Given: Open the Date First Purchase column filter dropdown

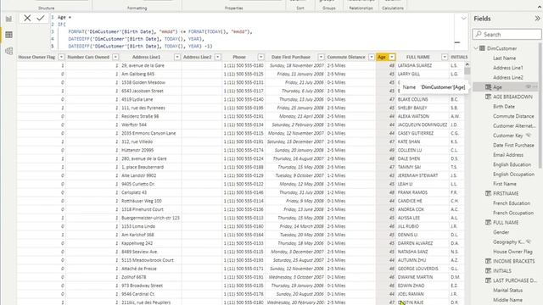Looking at the screenshot, I should (321, 57).
